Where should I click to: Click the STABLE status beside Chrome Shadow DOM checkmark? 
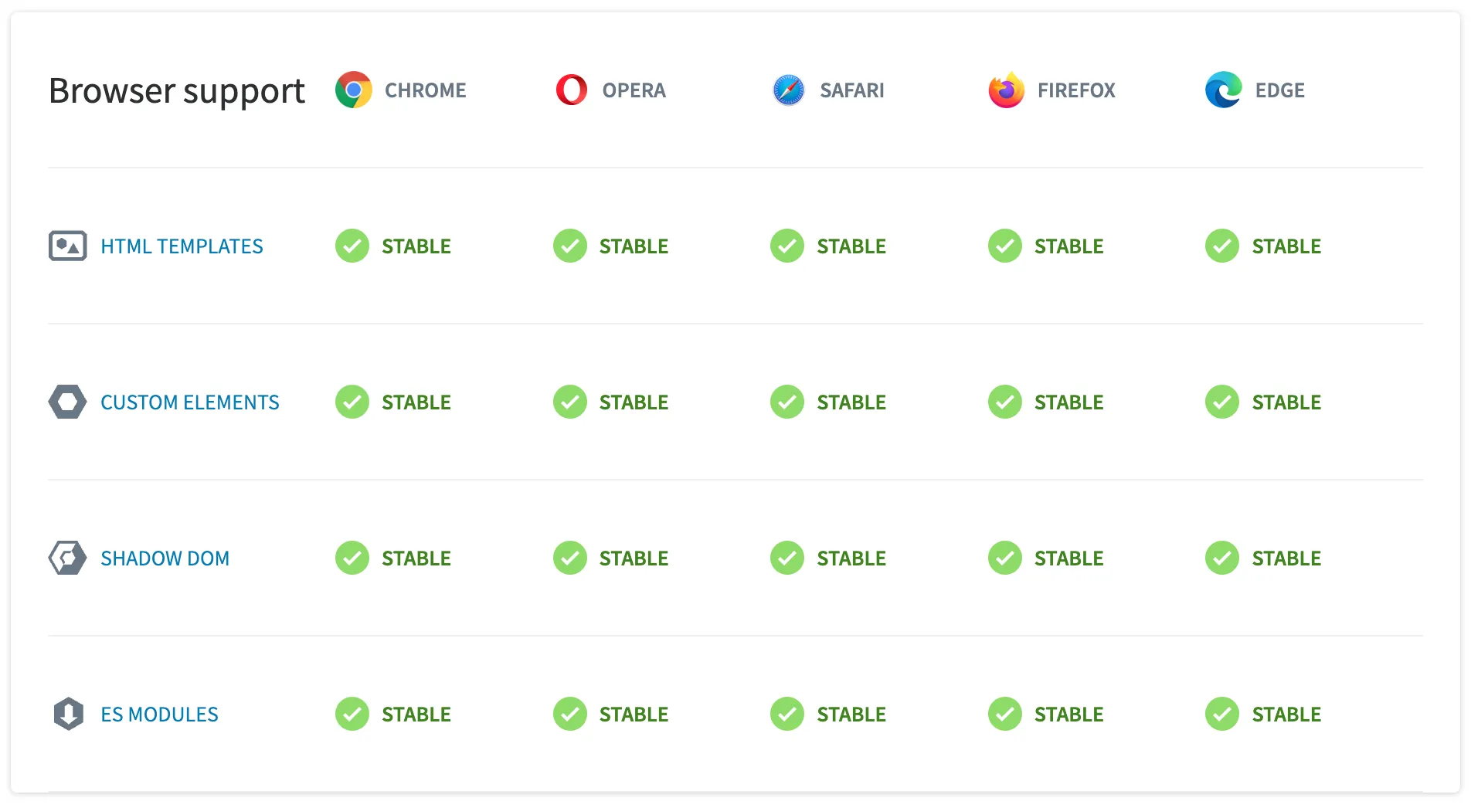coord(416,558)
